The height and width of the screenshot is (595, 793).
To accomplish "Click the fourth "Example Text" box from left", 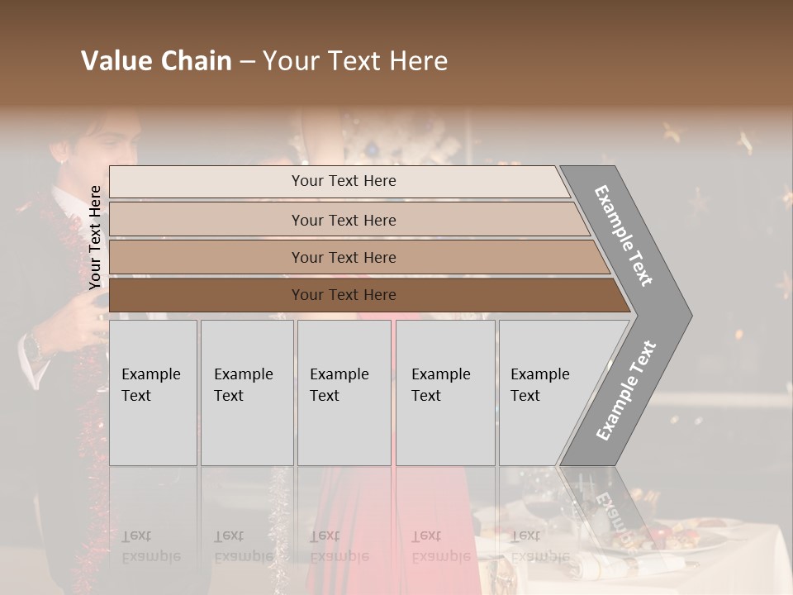I will tap(445, 393).
